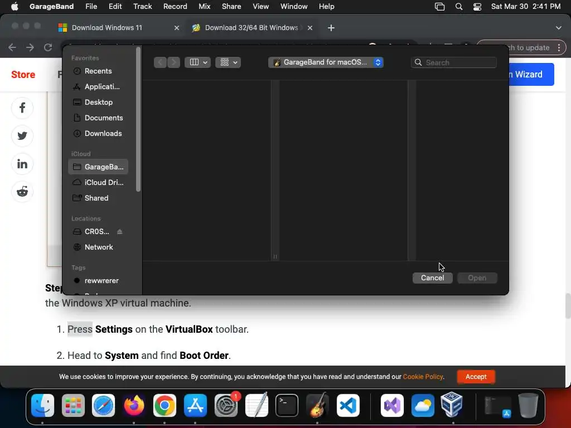571x428 pixels.
Task: Open the item grouping dropdown
Action: pyautogui.click(x=228, y=62)
